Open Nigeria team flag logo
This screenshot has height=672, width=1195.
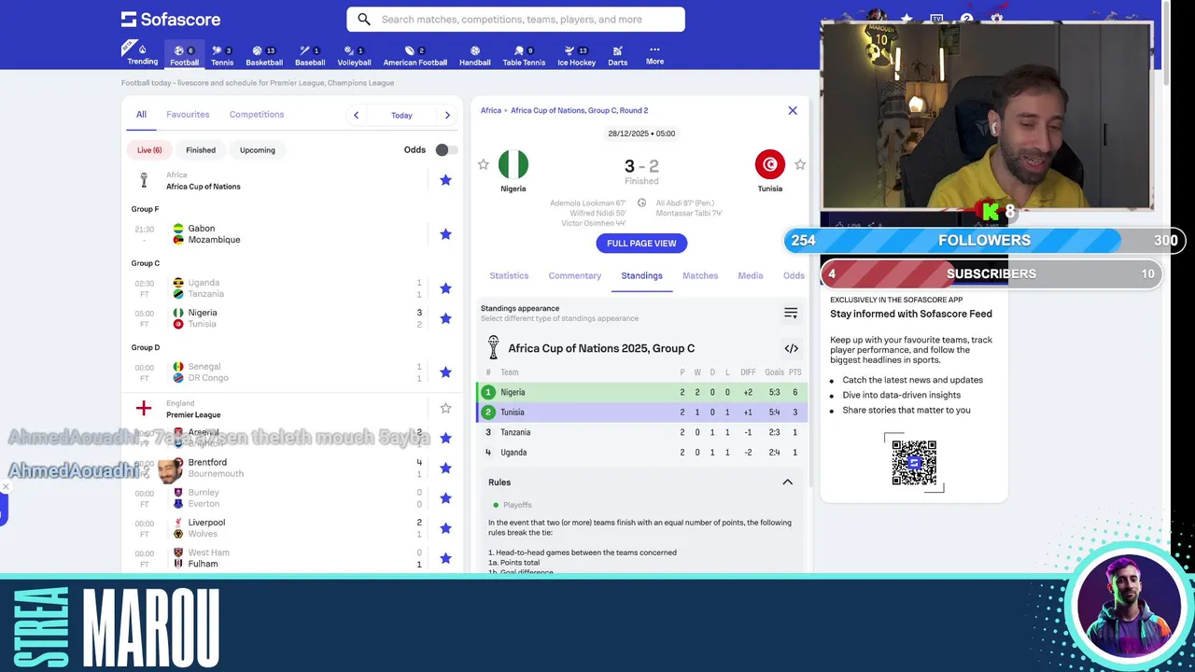tap(513, 164)
